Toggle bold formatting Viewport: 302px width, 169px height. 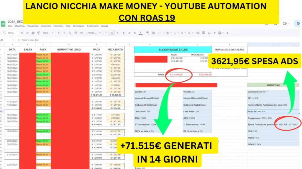point(124,33)
